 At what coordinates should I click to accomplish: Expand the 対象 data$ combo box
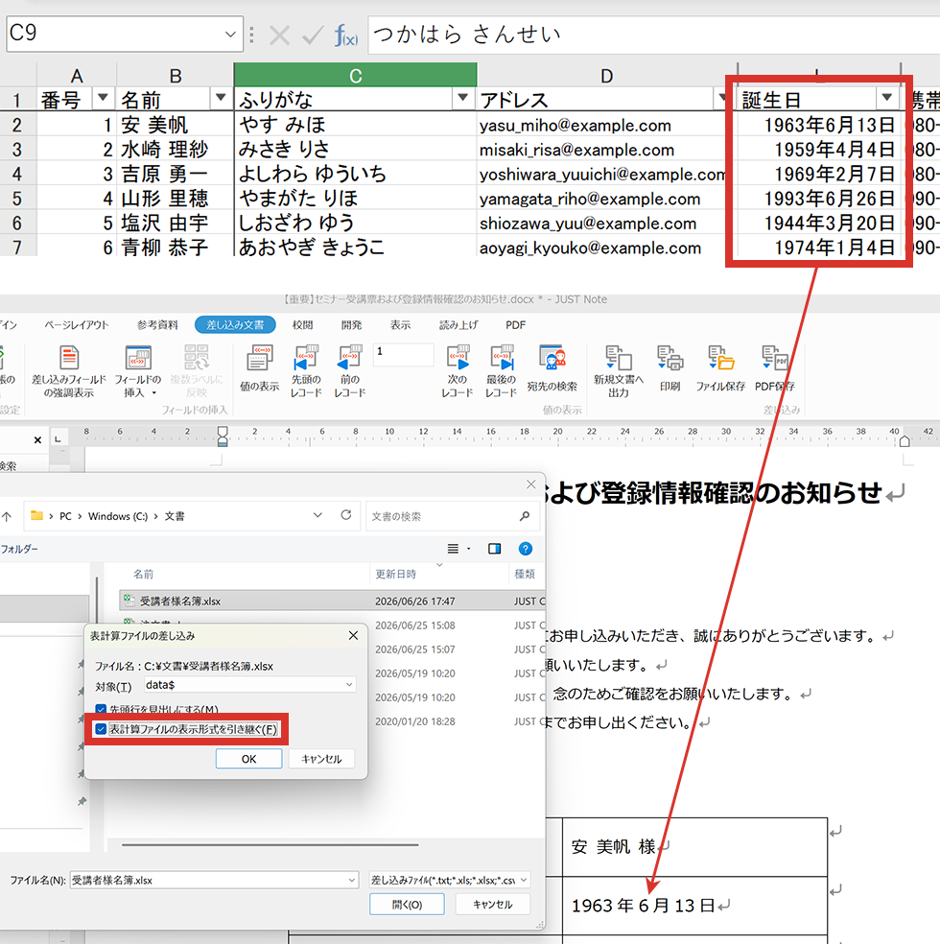click(249, 685)
